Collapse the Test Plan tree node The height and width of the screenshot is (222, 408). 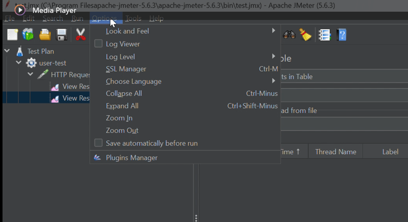coord(7,50)
